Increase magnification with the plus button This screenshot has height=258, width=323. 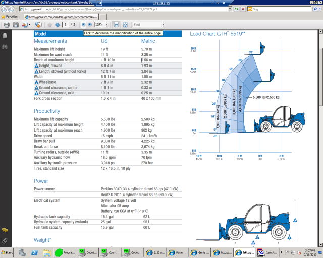[90, 25]
